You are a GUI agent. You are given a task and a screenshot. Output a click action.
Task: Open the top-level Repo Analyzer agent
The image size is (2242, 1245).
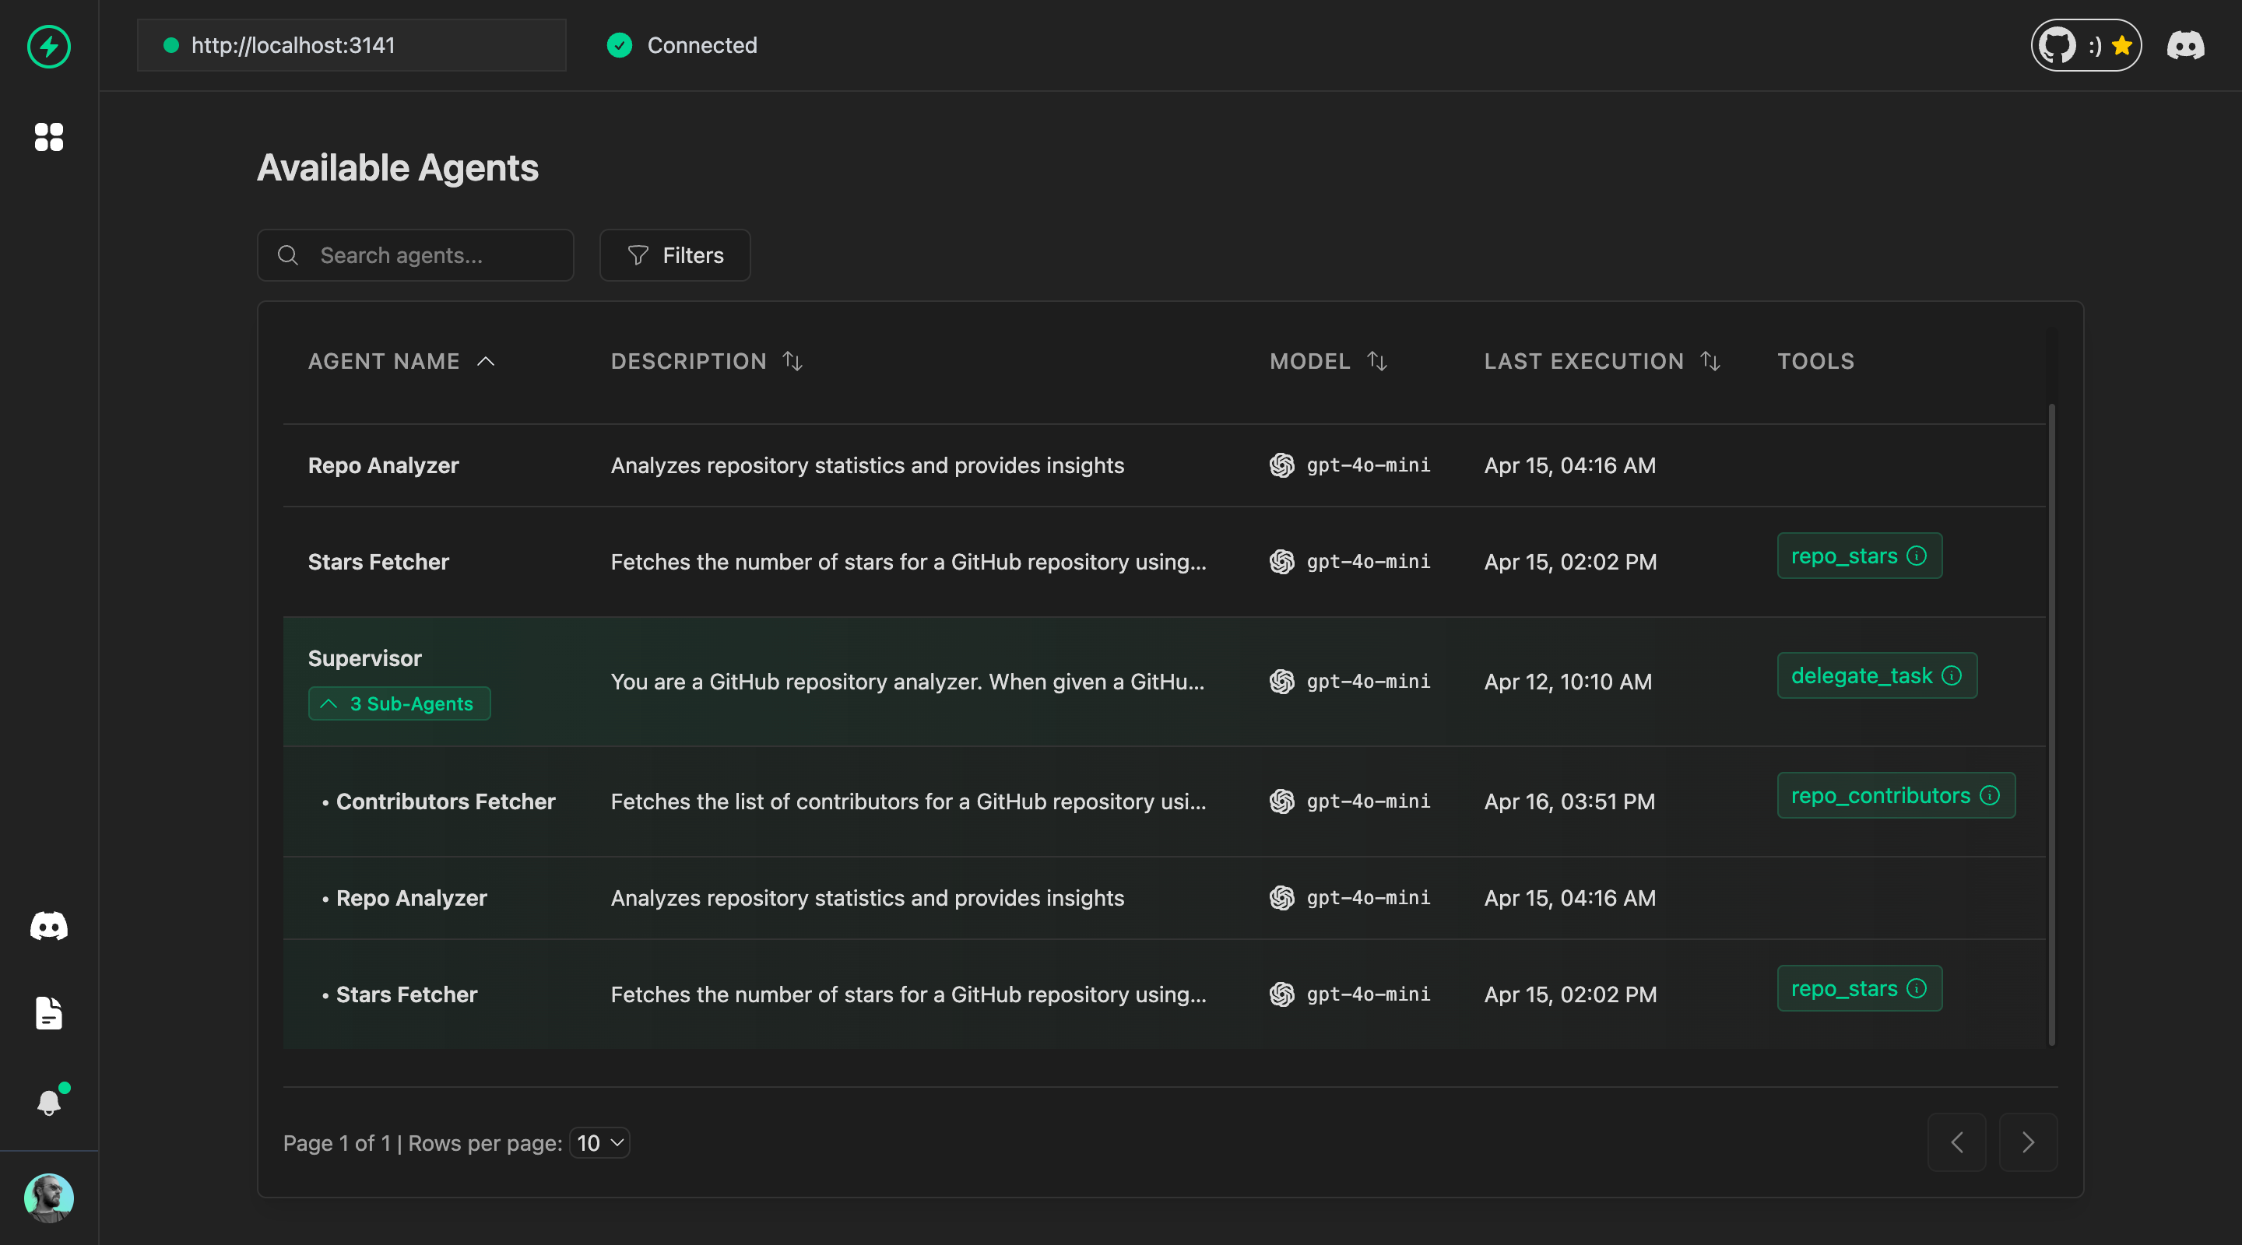1164,465
